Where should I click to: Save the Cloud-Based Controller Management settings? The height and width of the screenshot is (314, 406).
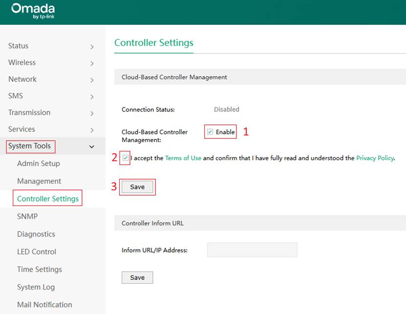[x=137, y=187]
